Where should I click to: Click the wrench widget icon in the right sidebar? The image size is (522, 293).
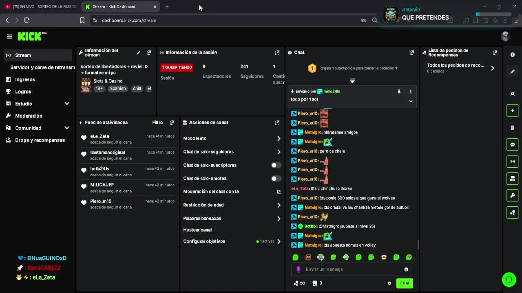coord(513,195)
